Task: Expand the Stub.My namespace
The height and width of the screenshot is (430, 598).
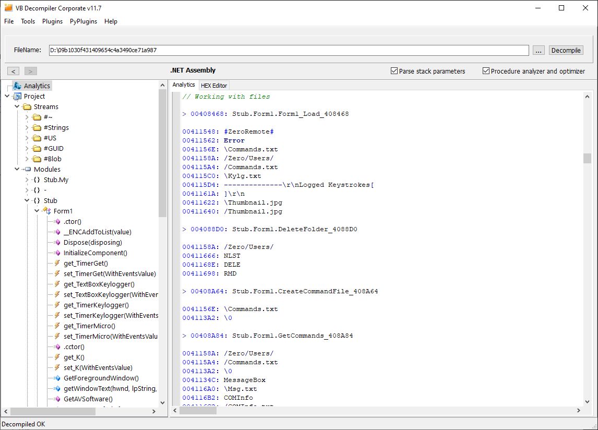Action: 27,180
